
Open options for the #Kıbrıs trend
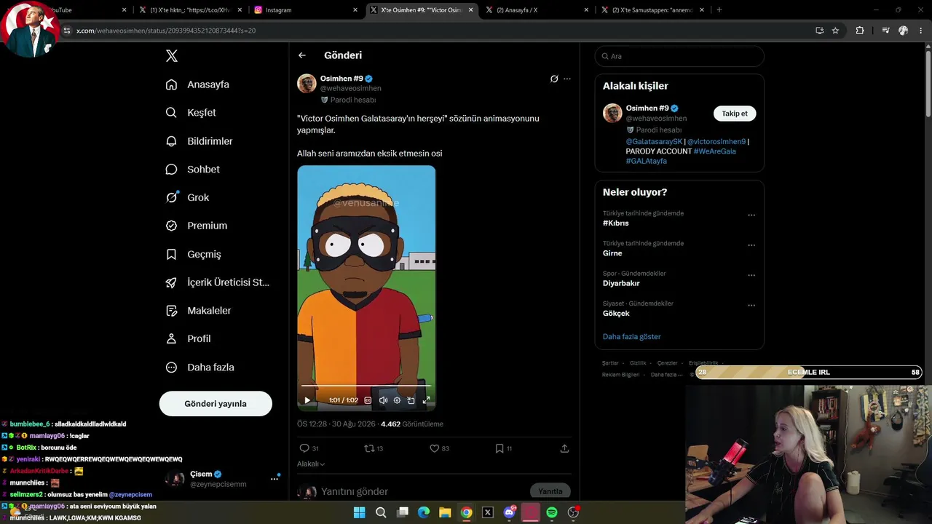click(x=751, y=215)
